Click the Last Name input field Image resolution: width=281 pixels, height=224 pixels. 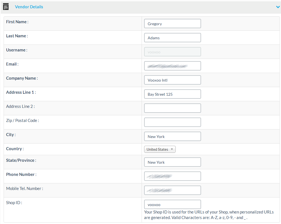pyautogui.click(x=172, y=38)
